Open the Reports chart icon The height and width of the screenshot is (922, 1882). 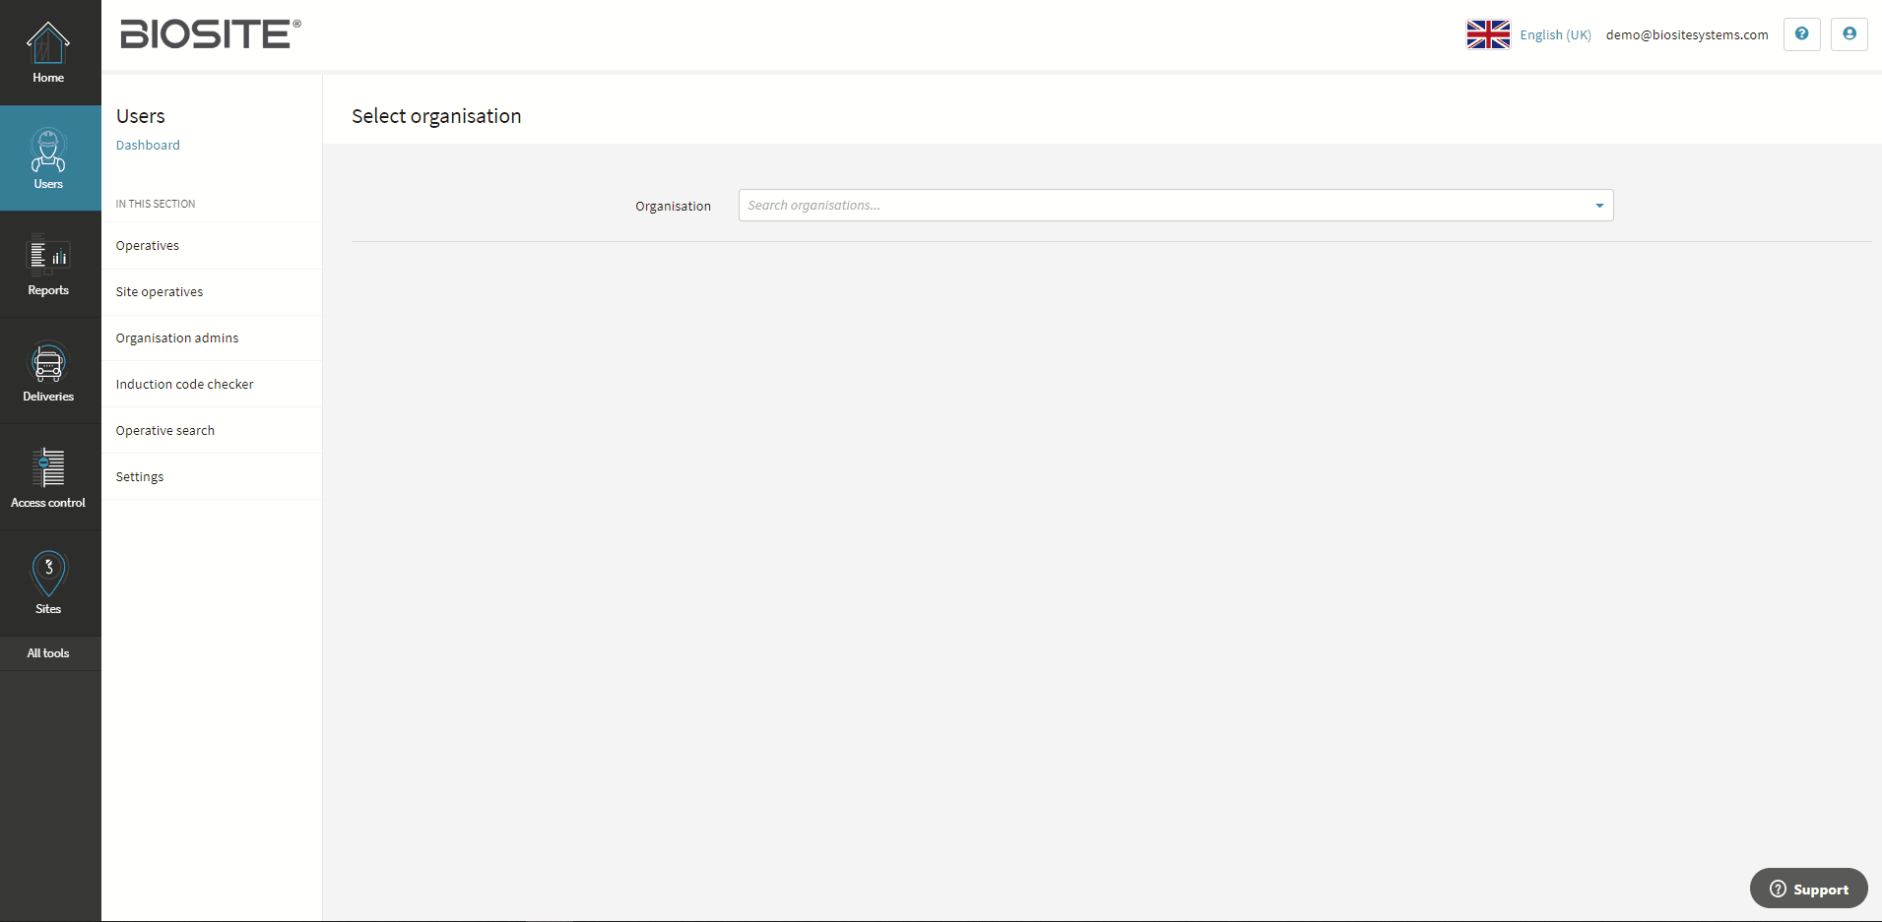tap(48, 257)
